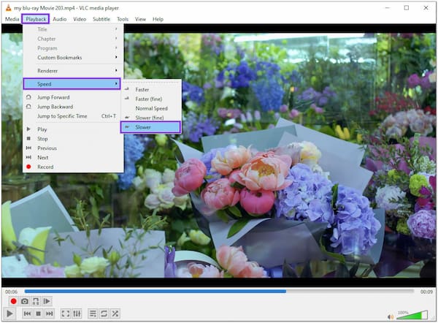438x323 pixels.
Task: Toggle shuffle random playback
Action: point(115,313)
